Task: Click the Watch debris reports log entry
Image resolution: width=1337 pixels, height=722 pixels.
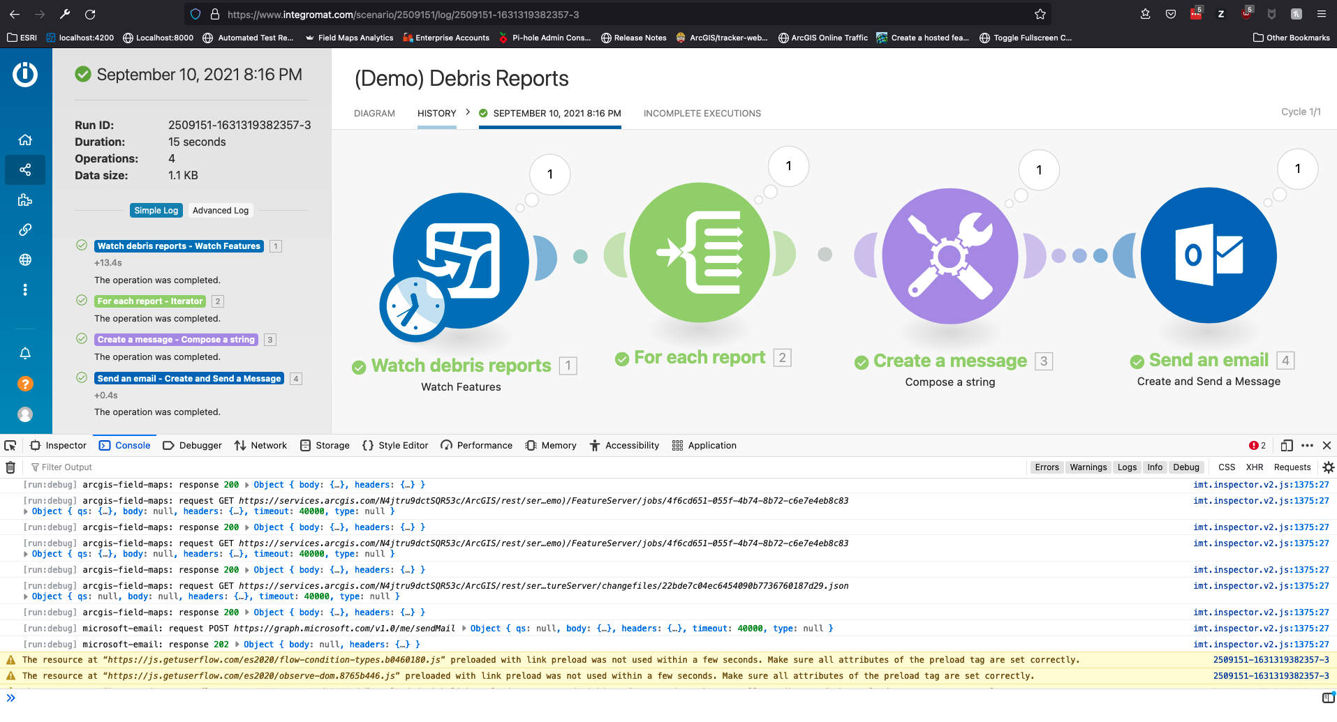Action: (178, 246)
